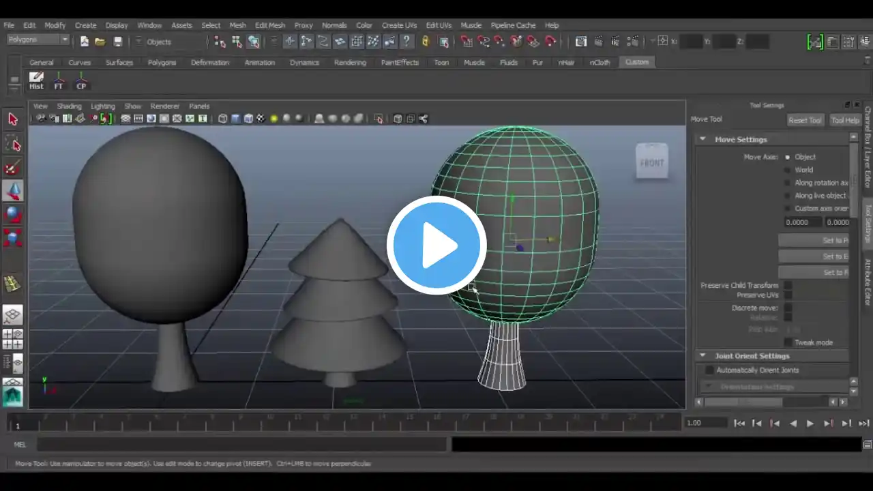This screenshot has height=491, width=873.
Task: Click the Reset Tool button
Action: click(x=805, y=120)
